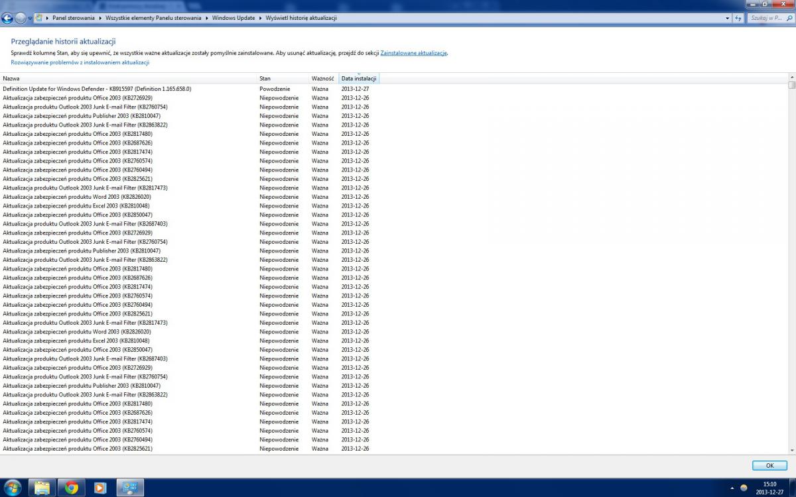Click the 'Powodzenie' status cell
The width and height of the screenshot is (796, 497).
pos(275,89)
